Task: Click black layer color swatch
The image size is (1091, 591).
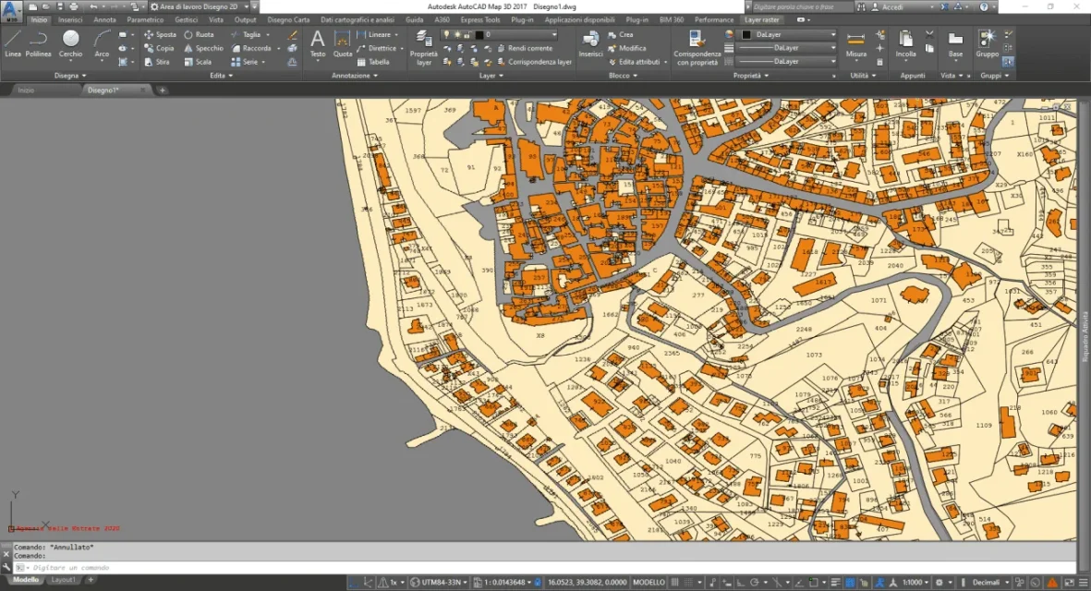Action: pyautogui.click(x=479, y=34)
